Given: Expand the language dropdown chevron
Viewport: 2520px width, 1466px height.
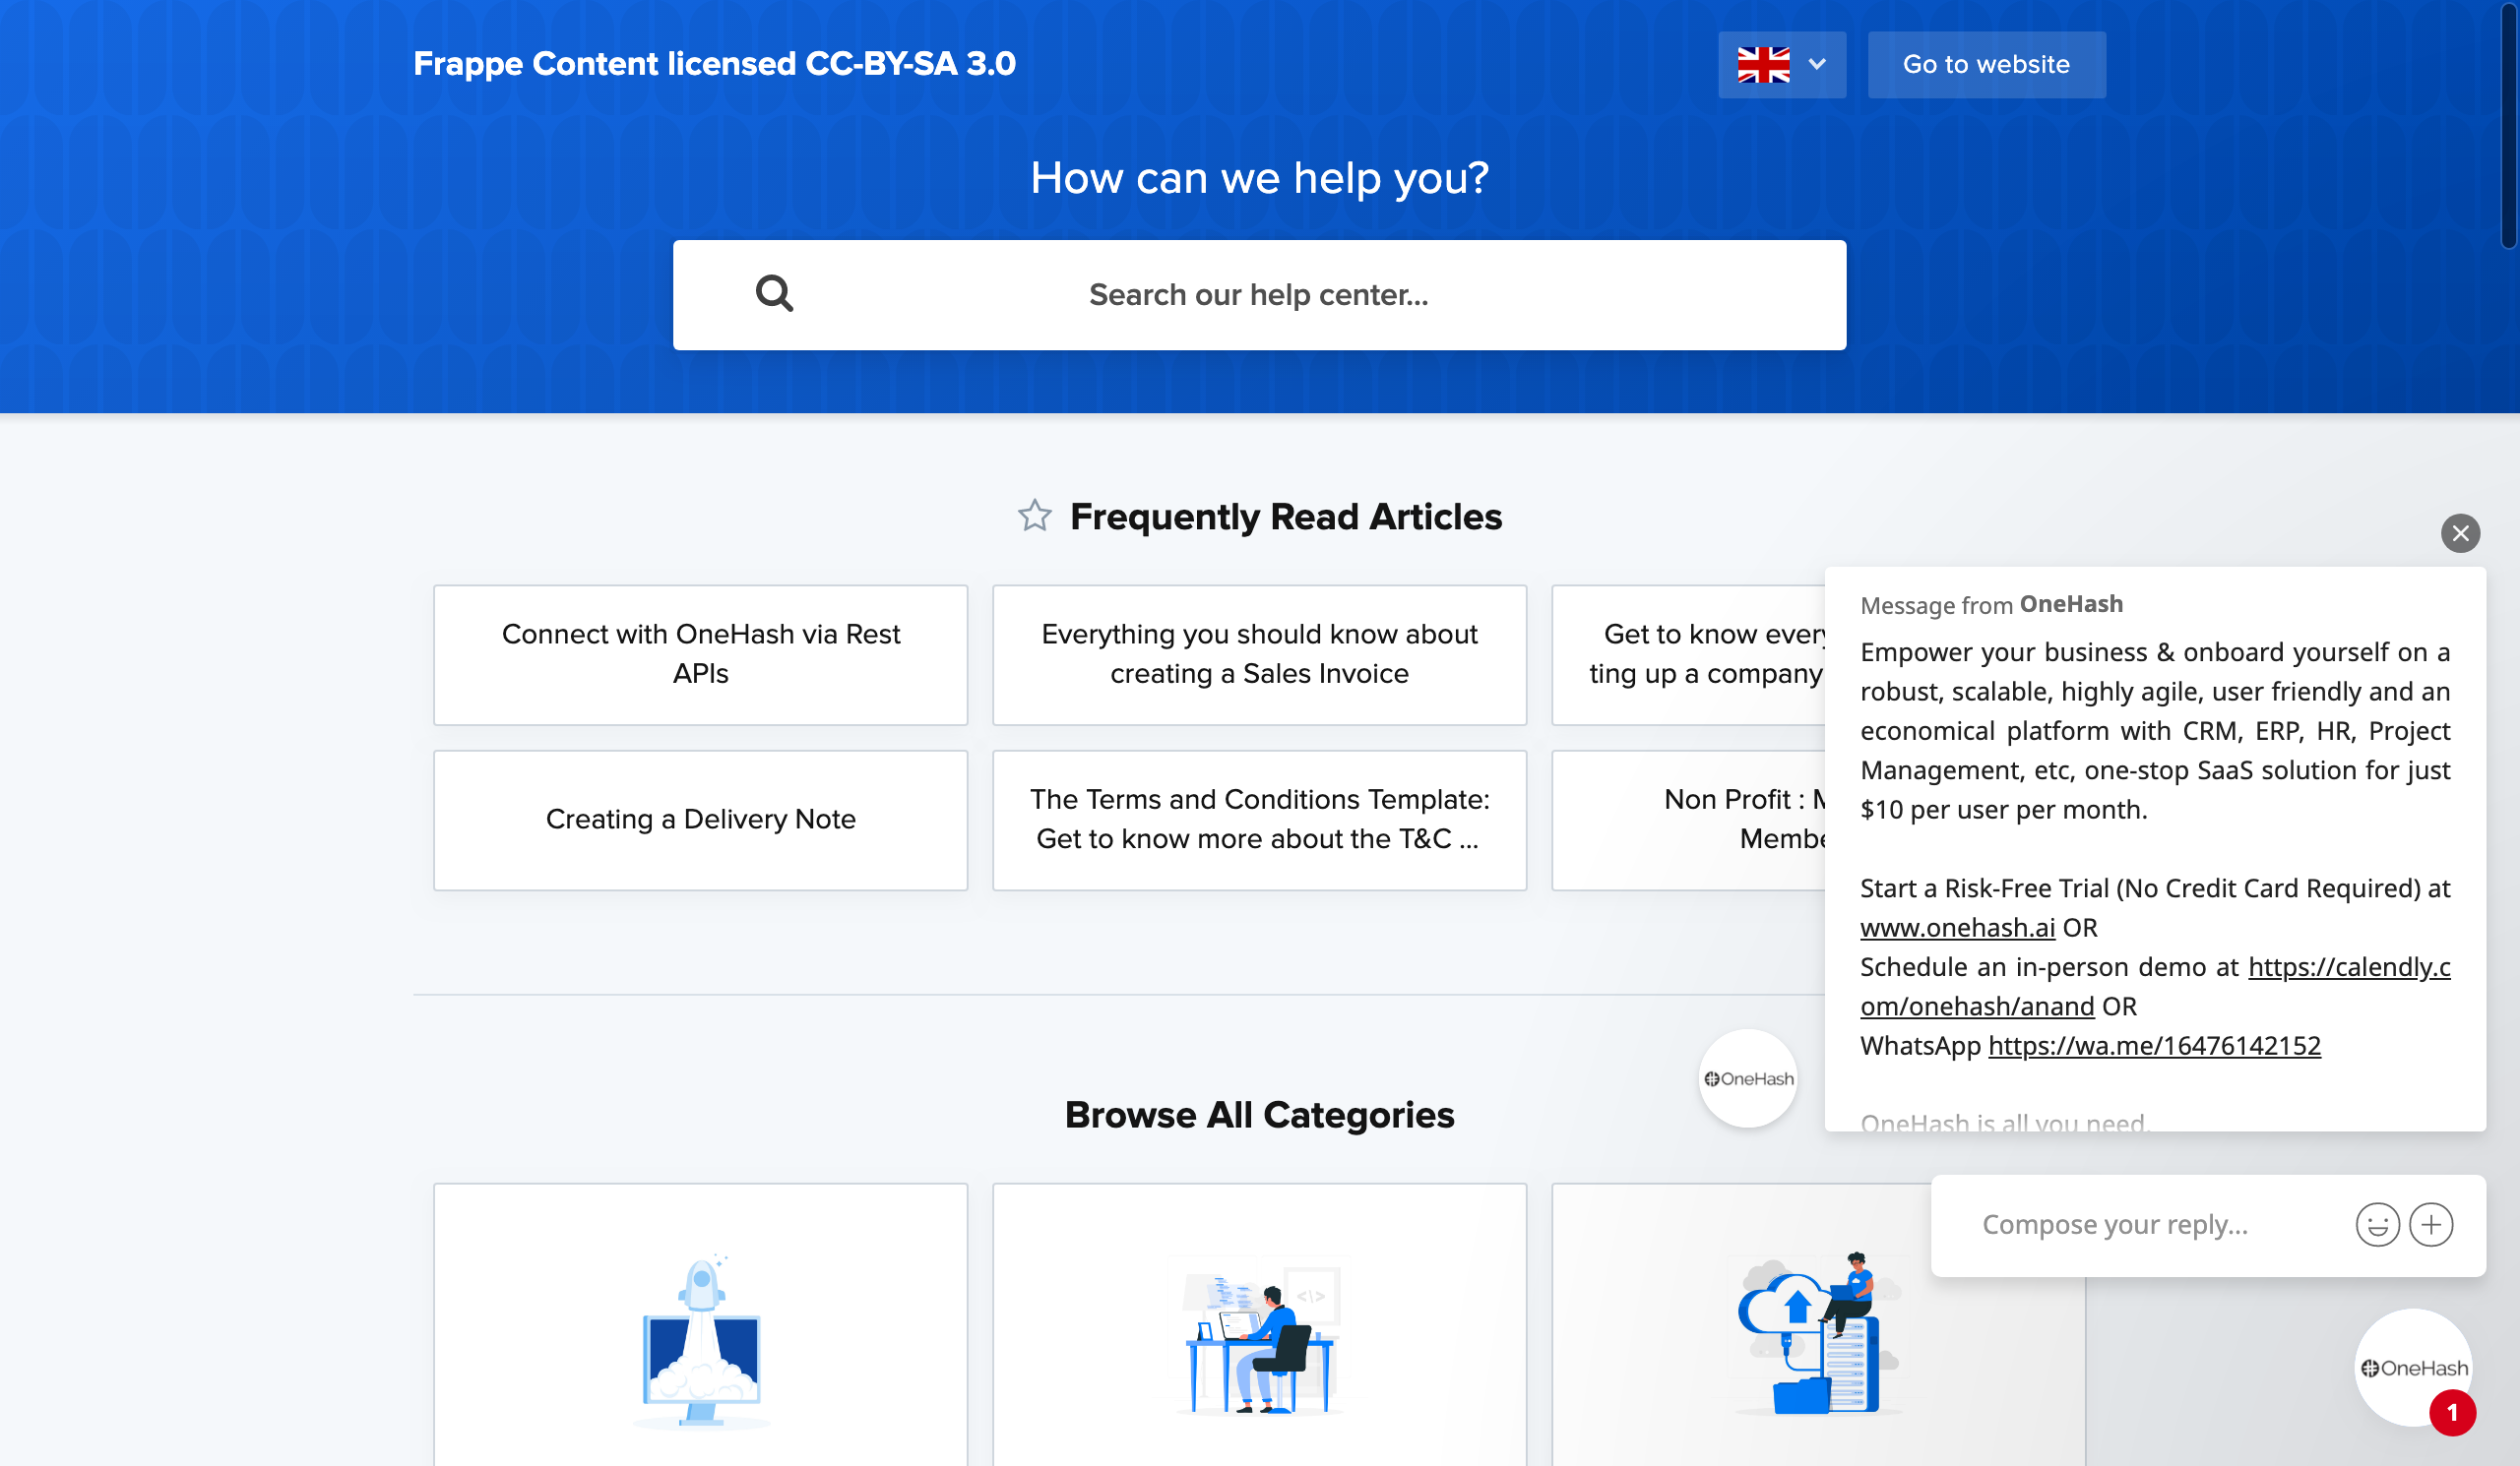Looking at the screenshot, I should pos(1817,65).
